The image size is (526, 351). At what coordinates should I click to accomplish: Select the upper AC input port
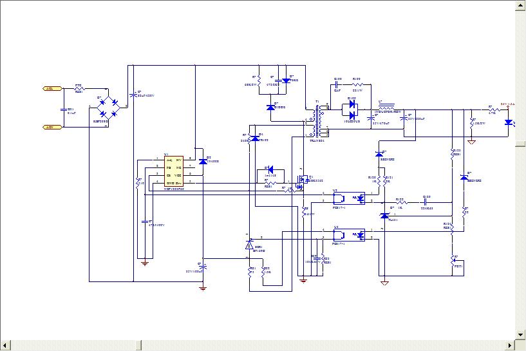click(x=52, y=88)
